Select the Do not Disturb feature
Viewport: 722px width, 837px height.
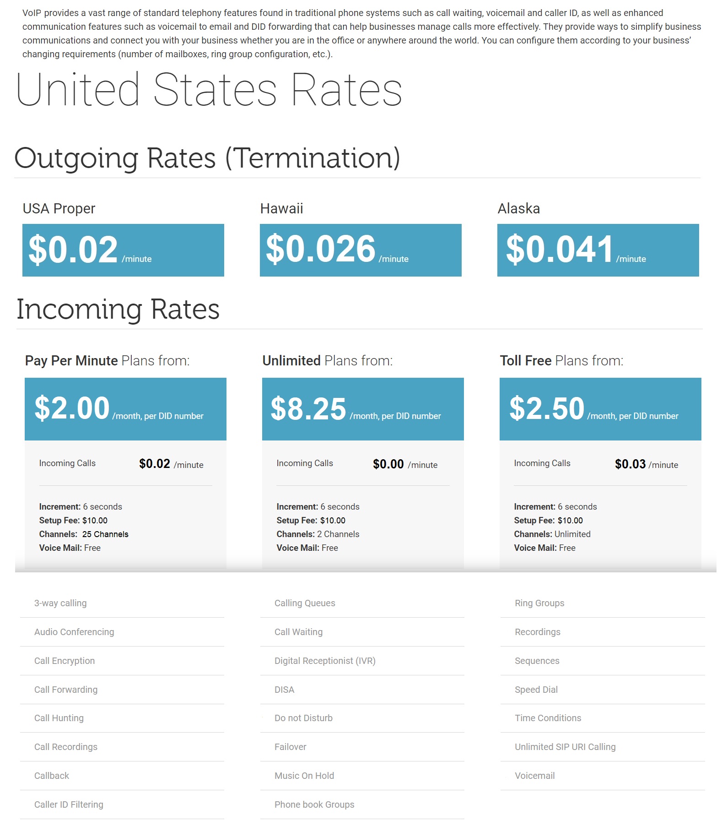tap(303, 718)
